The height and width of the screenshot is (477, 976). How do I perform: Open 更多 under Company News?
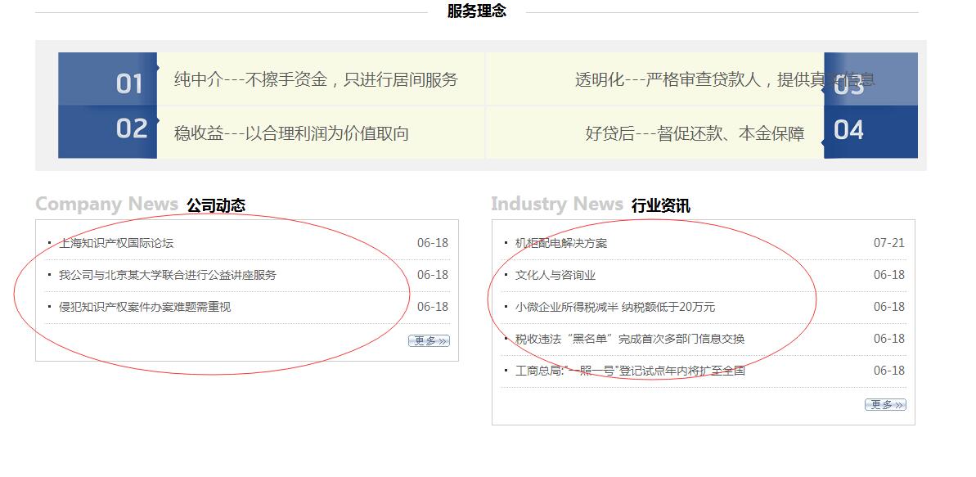[429, 341]
